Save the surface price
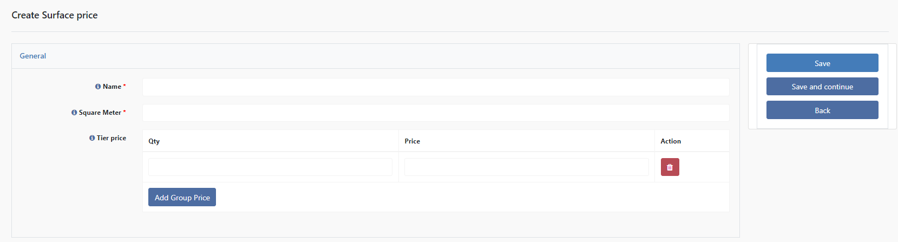The height and width of the screenshot is (242, 898). 822,63
